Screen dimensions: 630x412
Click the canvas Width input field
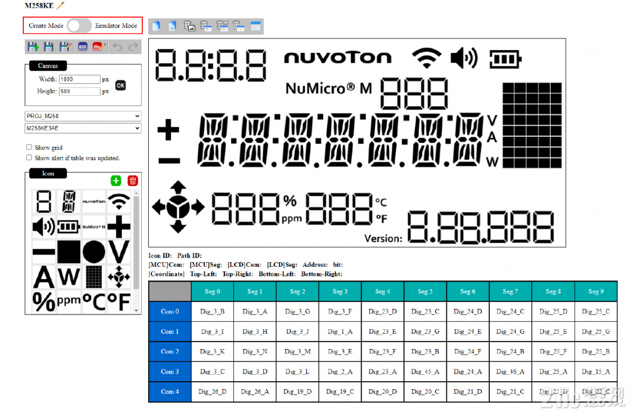[x=79, y=79]
